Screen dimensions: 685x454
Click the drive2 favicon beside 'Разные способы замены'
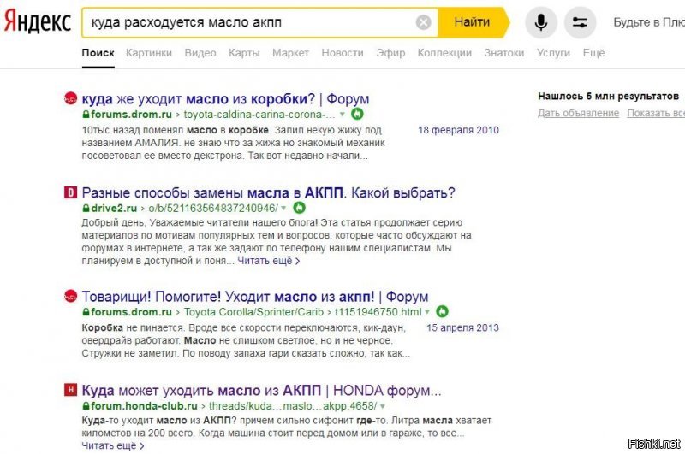point(71,192)
